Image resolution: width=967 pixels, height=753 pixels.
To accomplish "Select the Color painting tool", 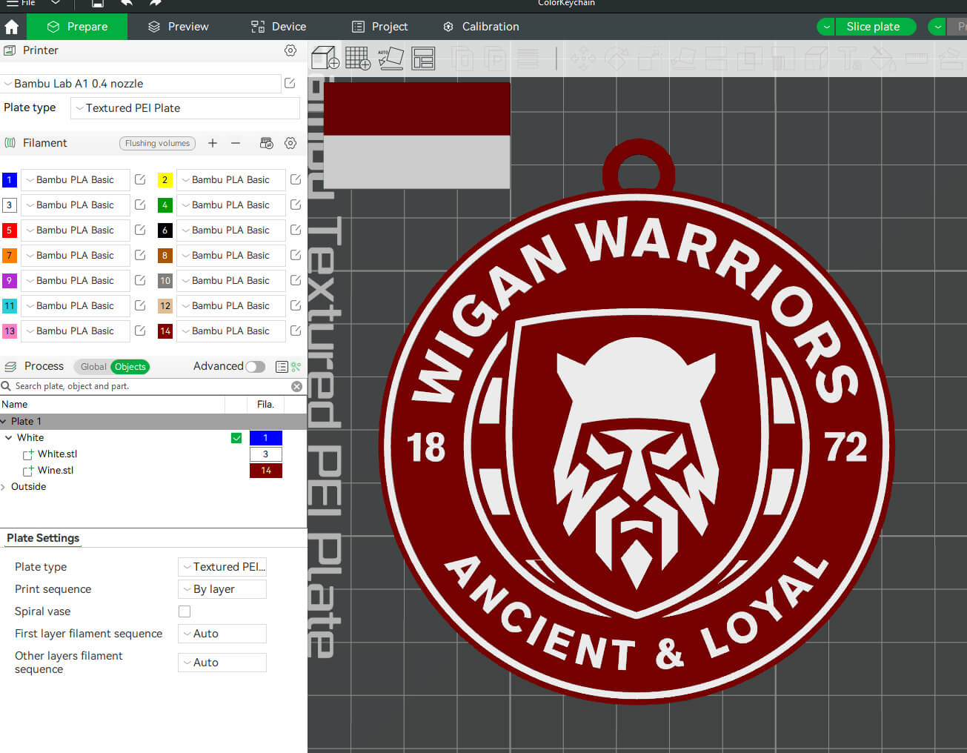I will click(883, 59).
